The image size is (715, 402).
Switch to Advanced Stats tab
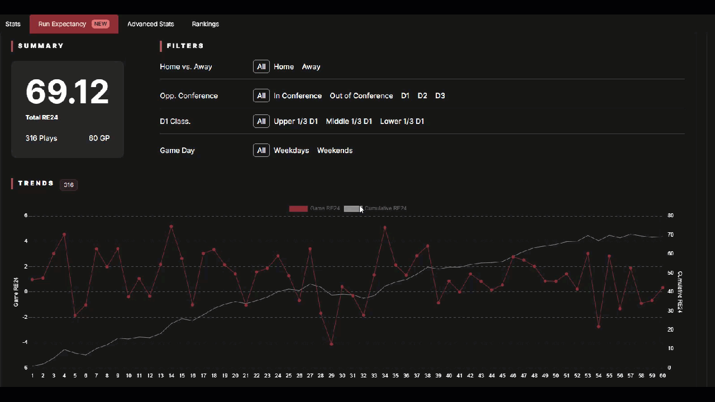pos(151,24)
